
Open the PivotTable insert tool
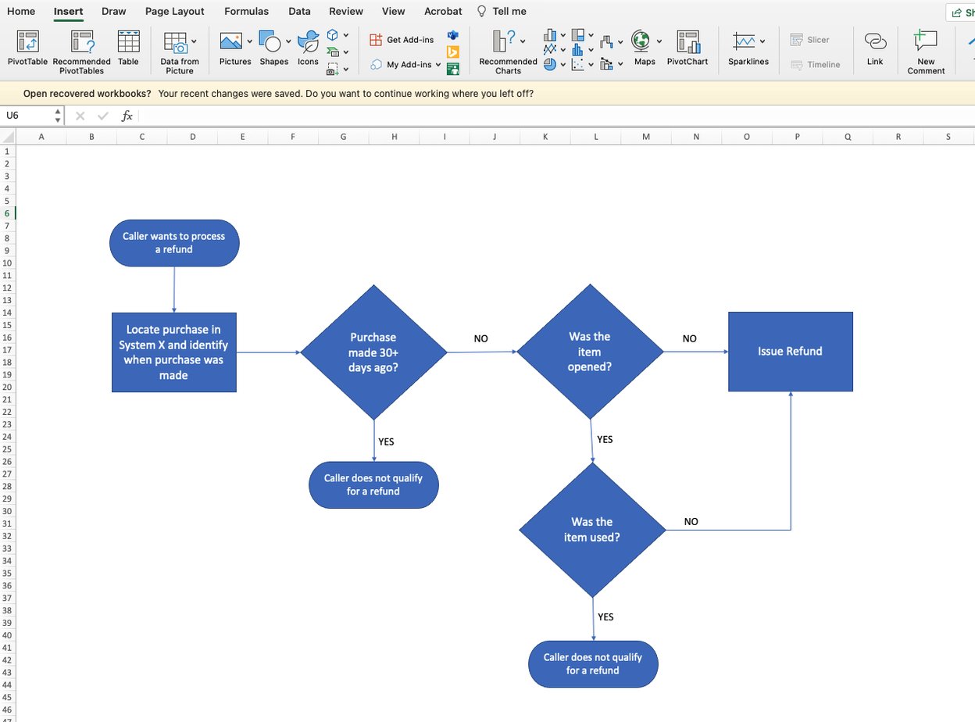[x=27, y=48]
